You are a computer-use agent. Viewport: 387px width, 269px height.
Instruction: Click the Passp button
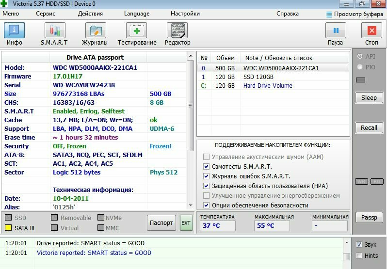click(369, 218)
